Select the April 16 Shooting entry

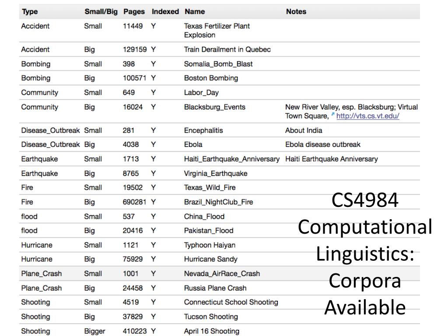[211, 331]
